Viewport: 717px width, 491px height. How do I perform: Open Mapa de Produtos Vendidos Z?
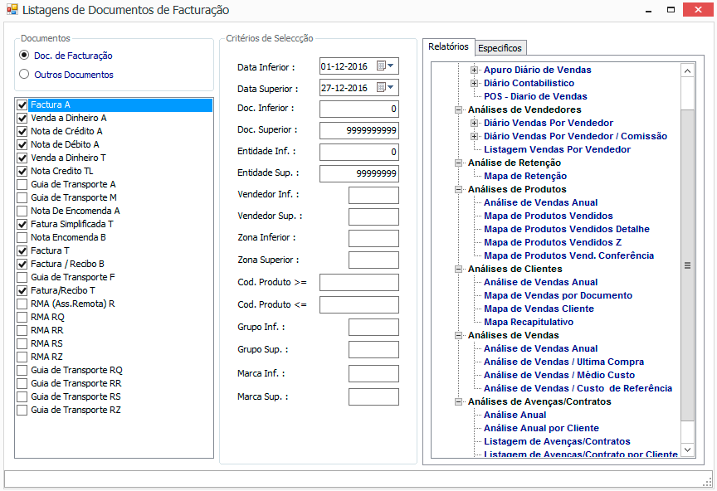(553, 242)
